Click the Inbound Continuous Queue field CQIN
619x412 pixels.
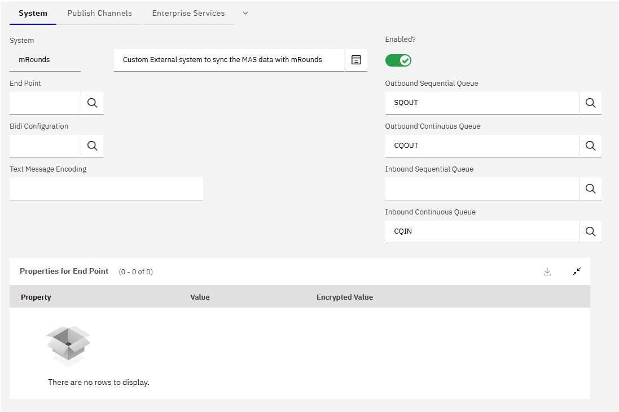482,231
